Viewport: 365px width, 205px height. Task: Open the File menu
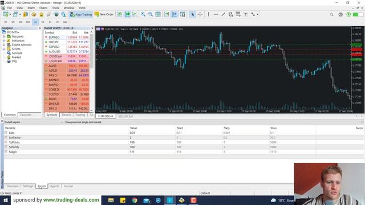pyautogui.click(x=10, y=8)
